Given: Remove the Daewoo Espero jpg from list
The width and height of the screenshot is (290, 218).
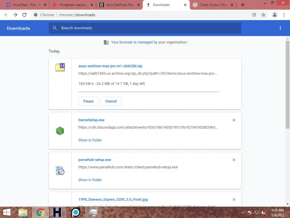Looking at the screenshot, I should coord(234,200).
